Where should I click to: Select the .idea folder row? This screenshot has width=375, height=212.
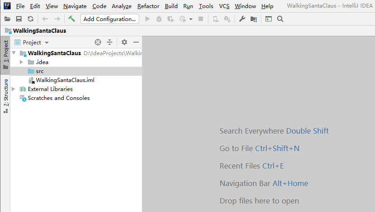(76, 62)
